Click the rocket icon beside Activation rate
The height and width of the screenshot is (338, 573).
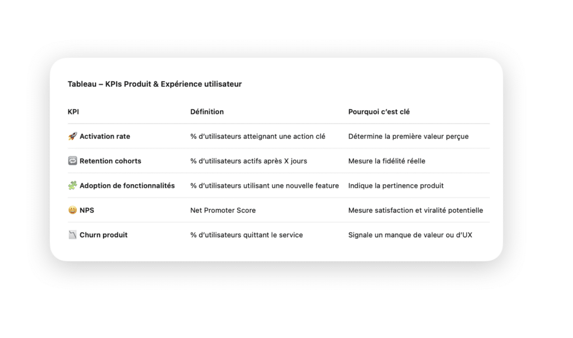click(x=72, y=137)
